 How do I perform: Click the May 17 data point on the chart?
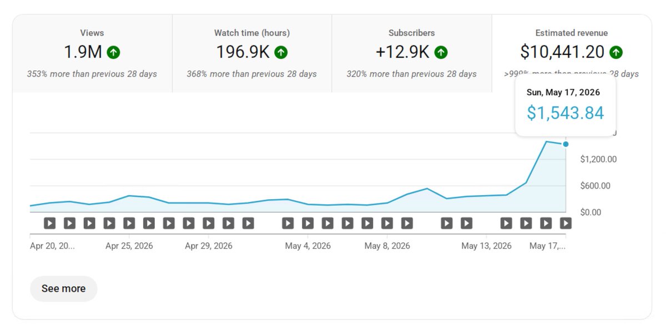click(x=566, y=144)
